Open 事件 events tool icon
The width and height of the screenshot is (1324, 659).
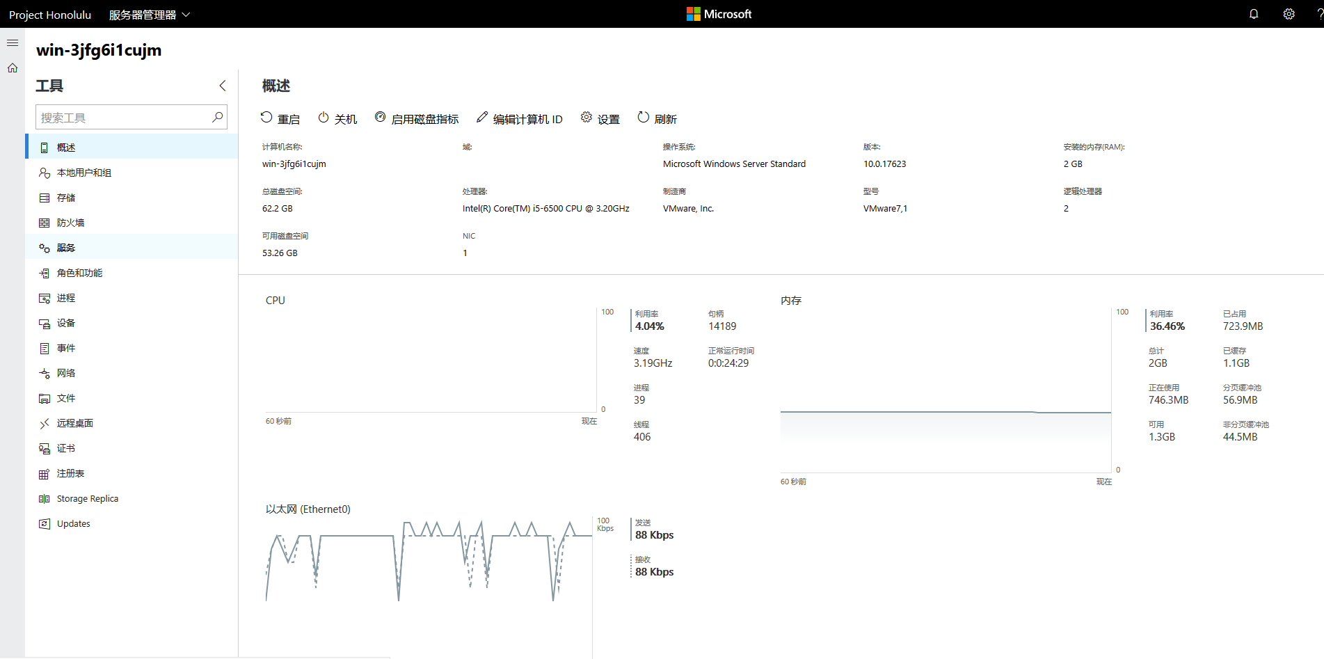point(45,348)
